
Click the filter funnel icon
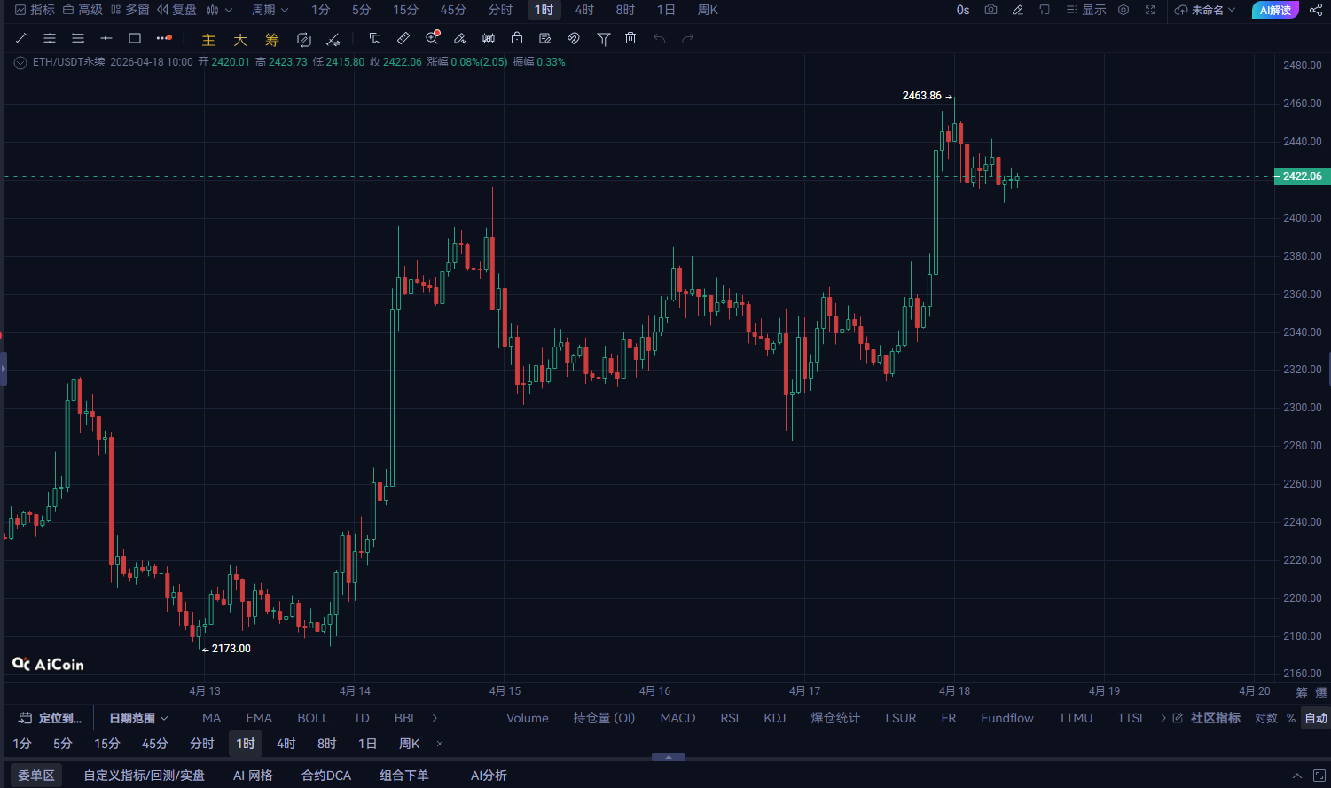point(603,39)
